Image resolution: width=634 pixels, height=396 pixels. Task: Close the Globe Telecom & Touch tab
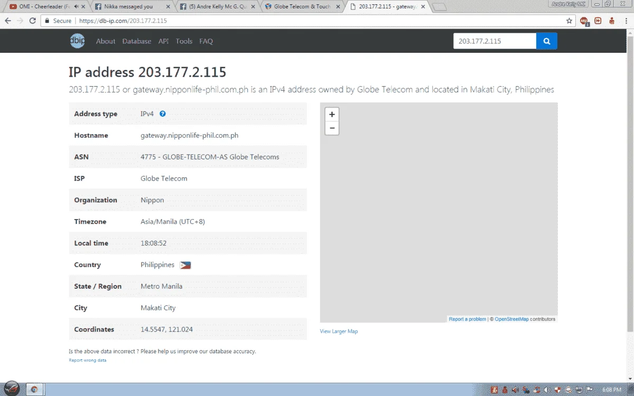pos(338,7)
